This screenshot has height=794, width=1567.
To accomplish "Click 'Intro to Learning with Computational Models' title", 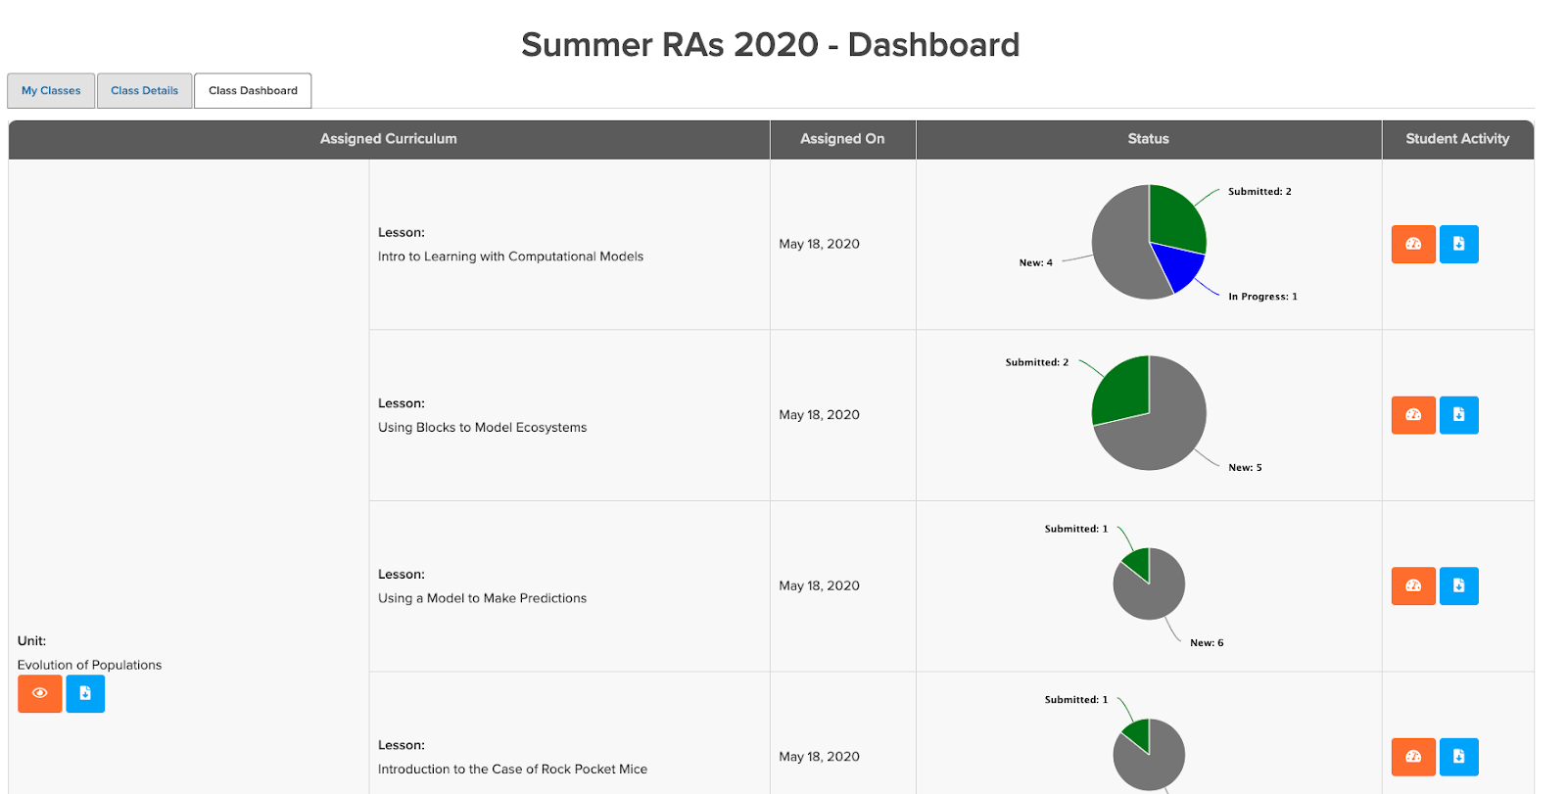I will click(510, 257).
